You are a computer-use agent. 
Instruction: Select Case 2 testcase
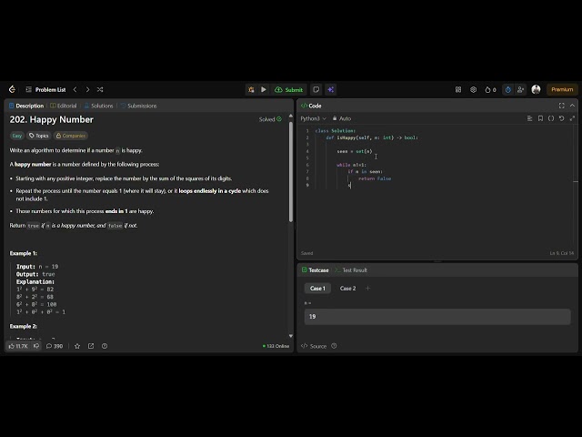[x=347, y=289]
